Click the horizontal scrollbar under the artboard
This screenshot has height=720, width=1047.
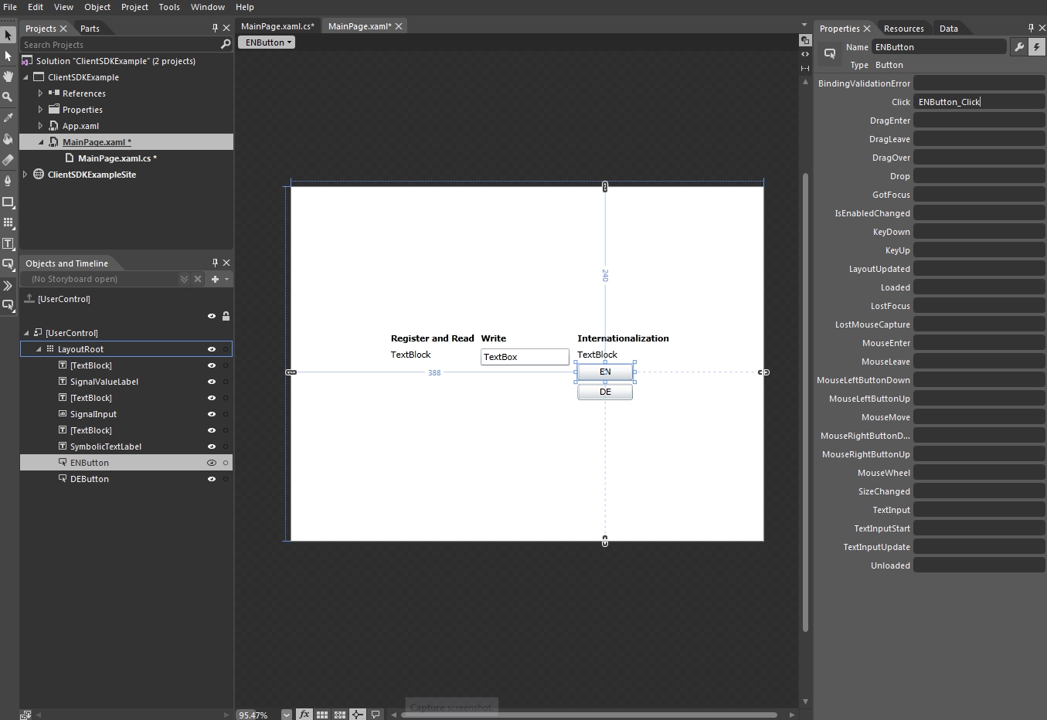point(587,715)
